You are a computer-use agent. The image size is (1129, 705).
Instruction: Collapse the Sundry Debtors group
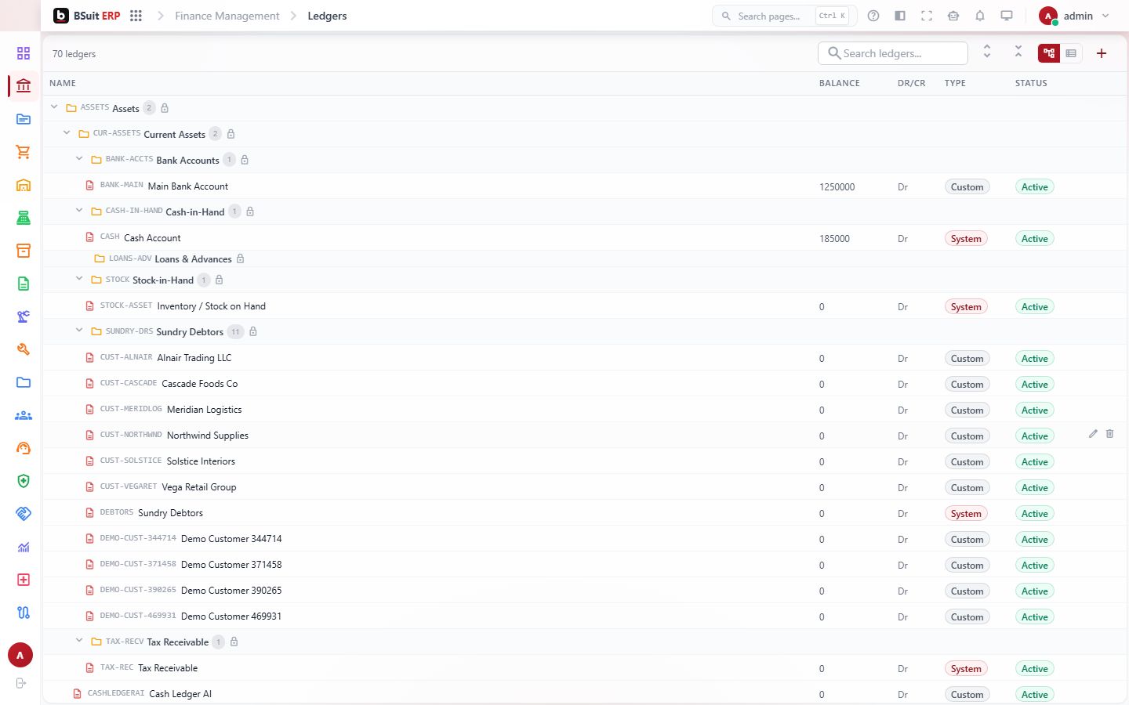[x=79, y=331]
